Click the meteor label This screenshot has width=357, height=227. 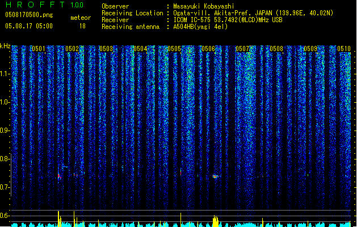(81, 18)
